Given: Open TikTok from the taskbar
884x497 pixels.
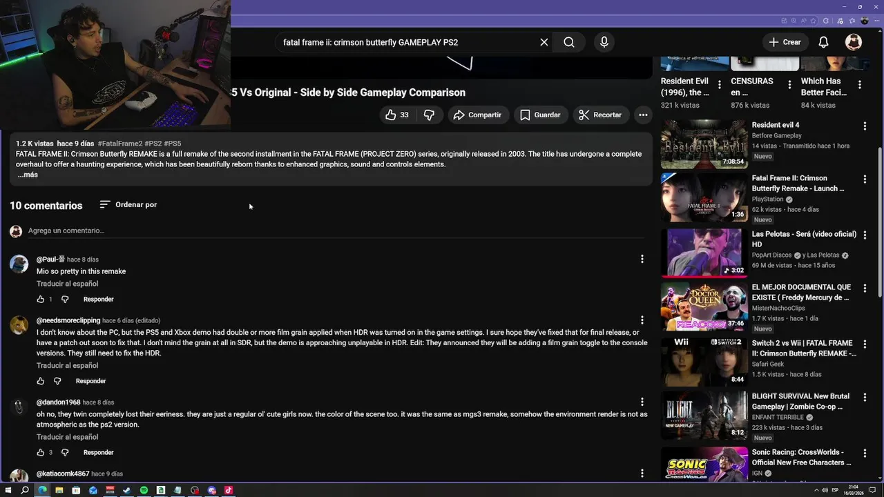Looking at the screenshot, I should tap(229, 490).
